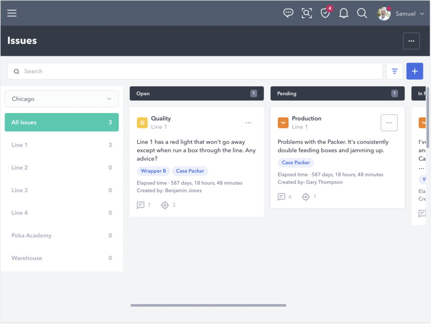The width and height of the screenshot is (431, 324).
Task: Select Poka Academy in sidebar
Action: [61, 235]
